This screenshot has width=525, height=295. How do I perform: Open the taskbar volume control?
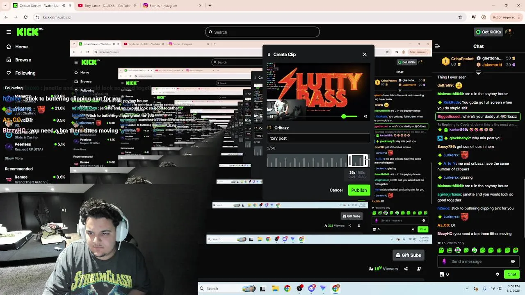[501, 288]
